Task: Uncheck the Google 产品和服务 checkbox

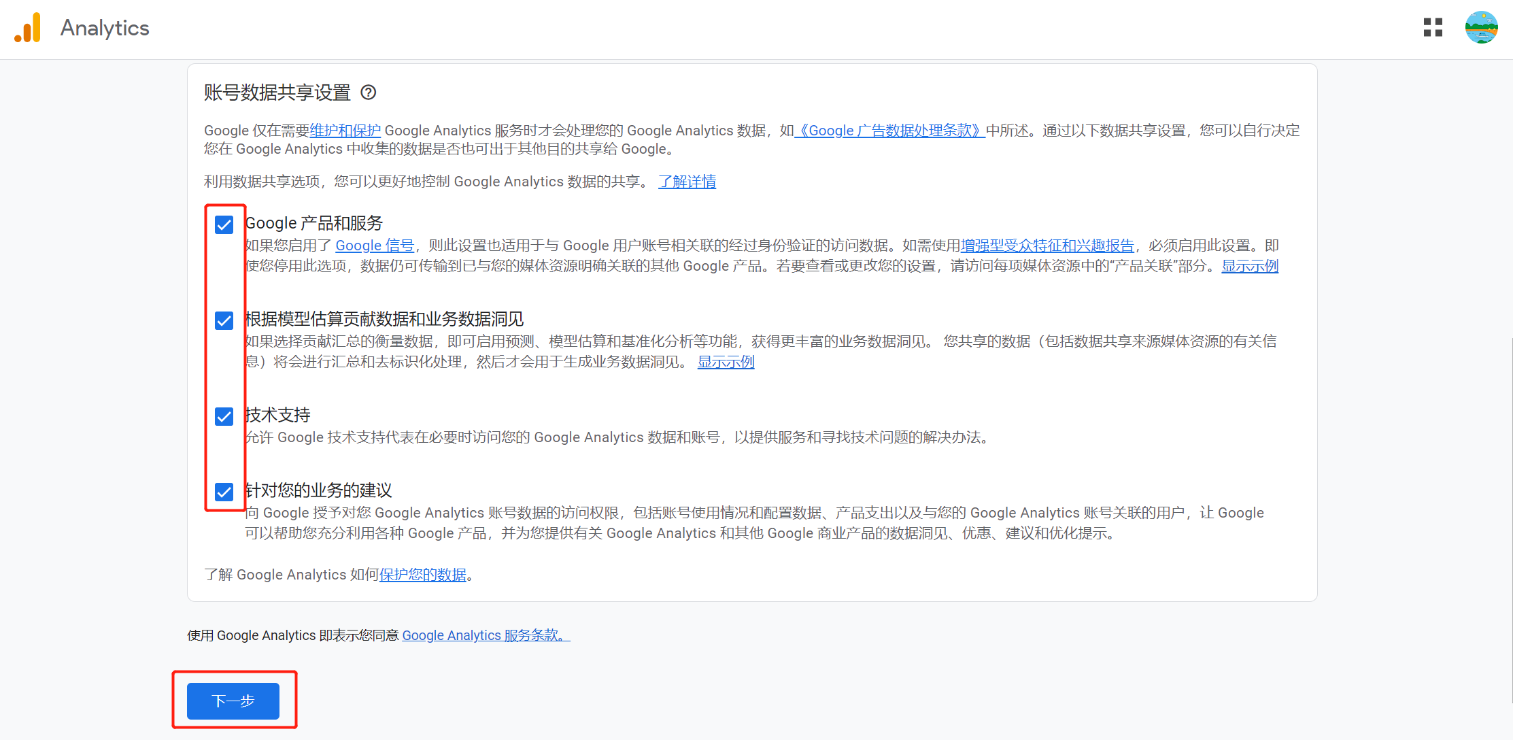Action: (224, 224)
